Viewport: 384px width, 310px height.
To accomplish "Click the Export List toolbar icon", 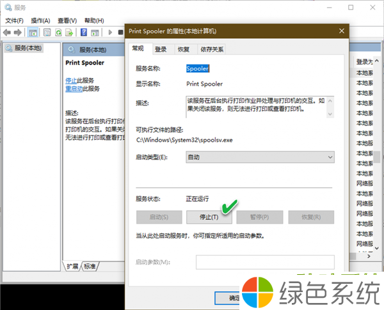I will 69,33.
